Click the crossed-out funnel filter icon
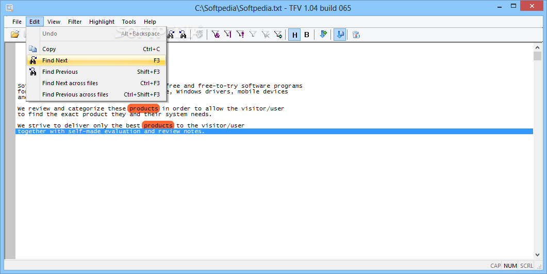The width and height of the screenshot is (547, 274). tap(266, 34)
